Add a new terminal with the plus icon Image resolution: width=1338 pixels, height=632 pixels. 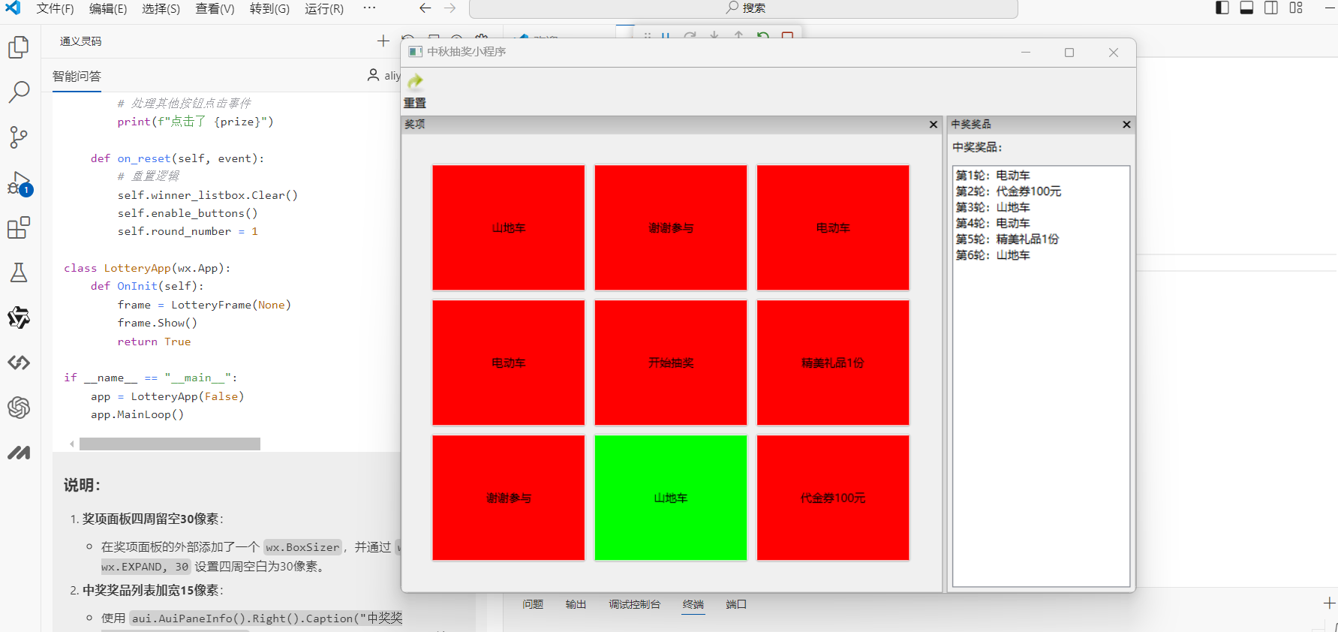point(1329,603)
